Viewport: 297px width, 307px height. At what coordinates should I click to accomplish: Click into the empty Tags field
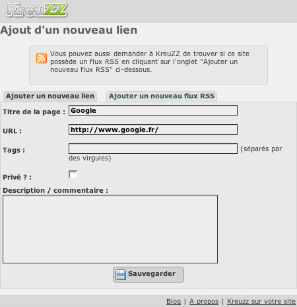coord(153,149)
